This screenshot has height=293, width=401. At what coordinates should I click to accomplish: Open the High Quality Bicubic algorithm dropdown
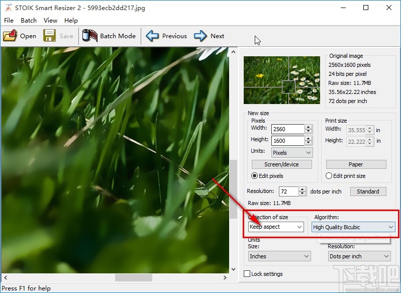(x=353, y=227)
